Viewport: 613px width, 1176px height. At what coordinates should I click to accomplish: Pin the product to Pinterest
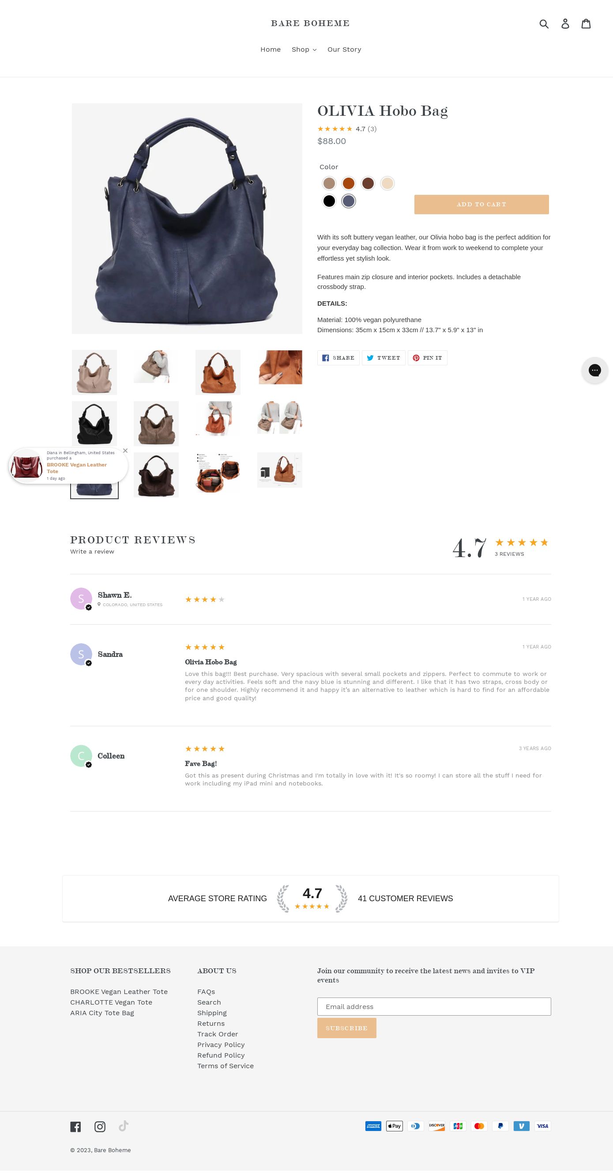pos(427,358)
